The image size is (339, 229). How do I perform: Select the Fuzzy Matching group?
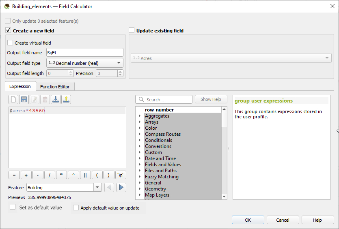coord(162,177)
